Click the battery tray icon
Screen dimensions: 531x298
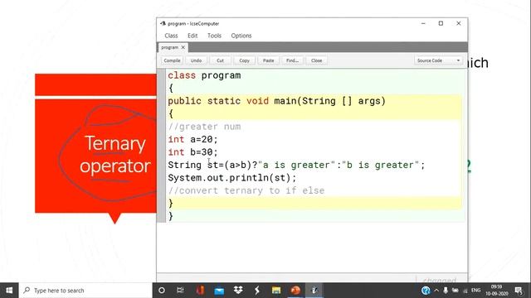click(455, 291)
